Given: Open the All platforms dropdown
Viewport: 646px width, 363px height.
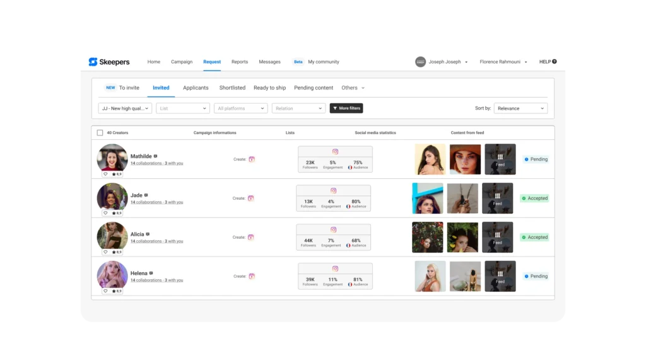Looking at the screenshot, I should 240,108.
